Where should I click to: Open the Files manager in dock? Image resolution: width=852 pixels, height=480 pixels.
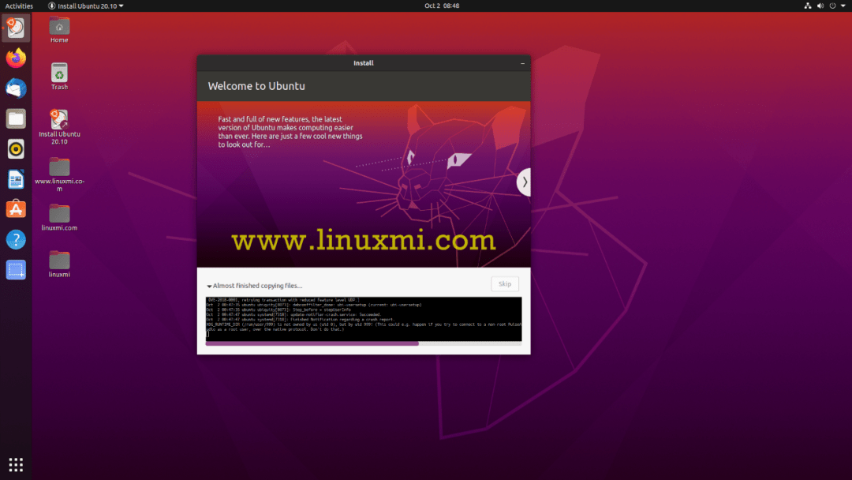click(16, 118)
